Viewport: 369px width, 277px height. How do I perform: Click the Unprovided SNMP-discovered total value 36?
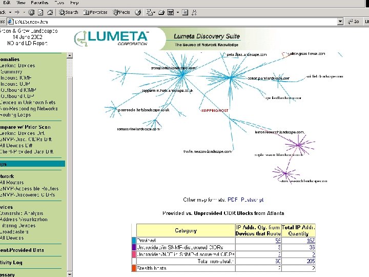point(312,247)
